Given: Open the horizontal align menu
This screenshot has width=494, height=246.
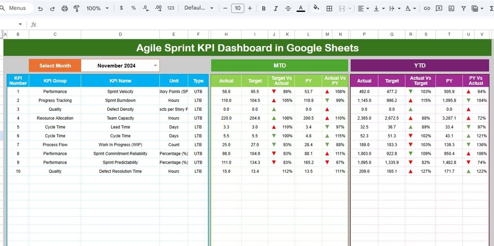Looking at the screenshot, I should click(x=363, y=8).
